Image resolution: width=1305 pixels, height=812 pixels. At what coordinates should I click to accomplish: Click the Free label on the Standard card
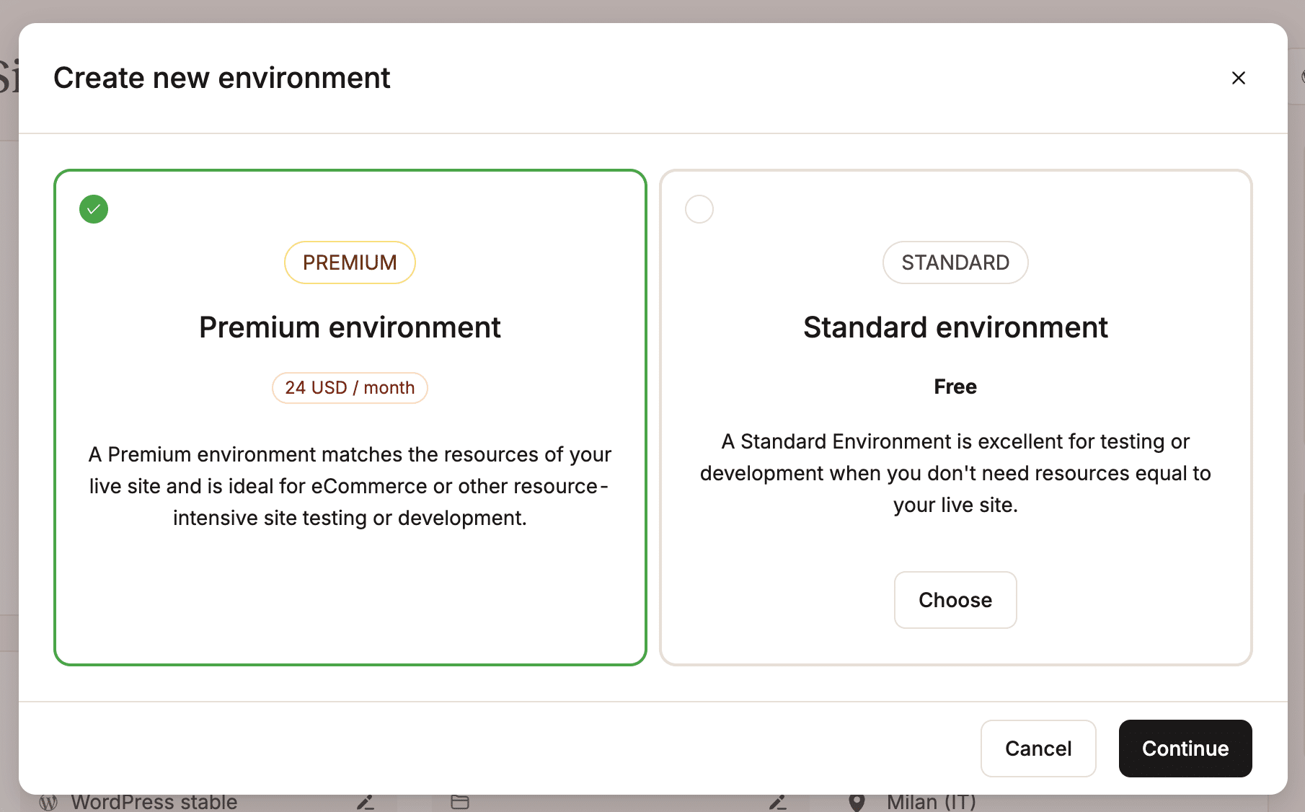(955, 387)
